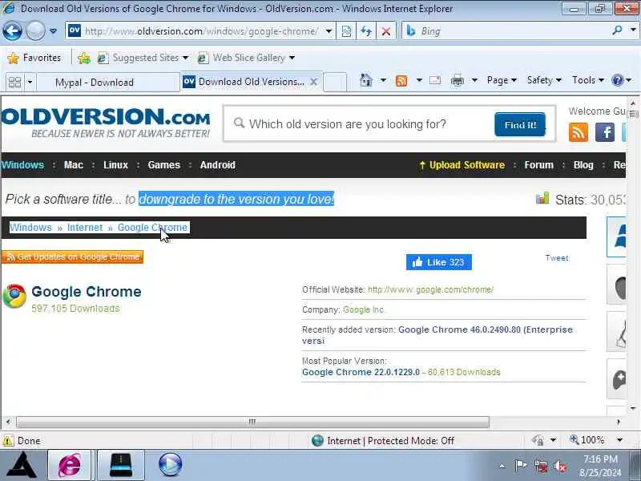Viewport: 641px width, 481px height.
Task: Select Linux in site navigation
Action: 115,165
